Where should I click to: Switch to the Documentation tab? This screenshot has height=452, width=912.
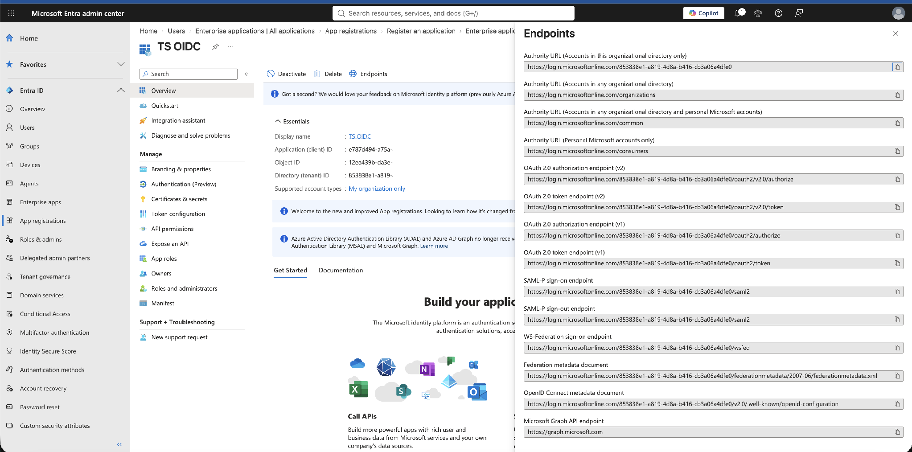coord(341,270)
